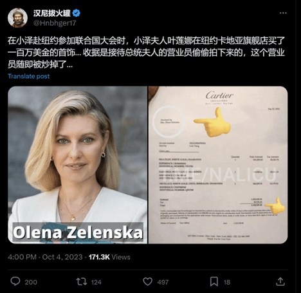Click the 124 reposts count

[x=96, y=282]
